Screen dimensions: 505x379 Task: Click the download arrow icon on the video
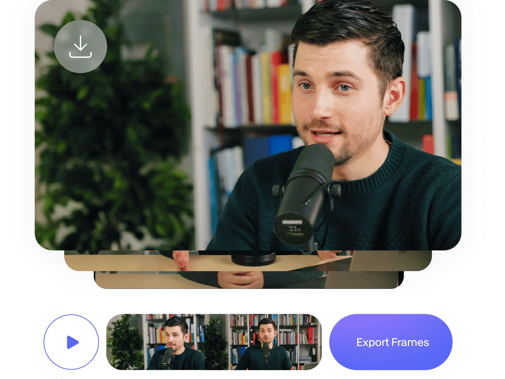pyautogui.click(x=81, y=46)
